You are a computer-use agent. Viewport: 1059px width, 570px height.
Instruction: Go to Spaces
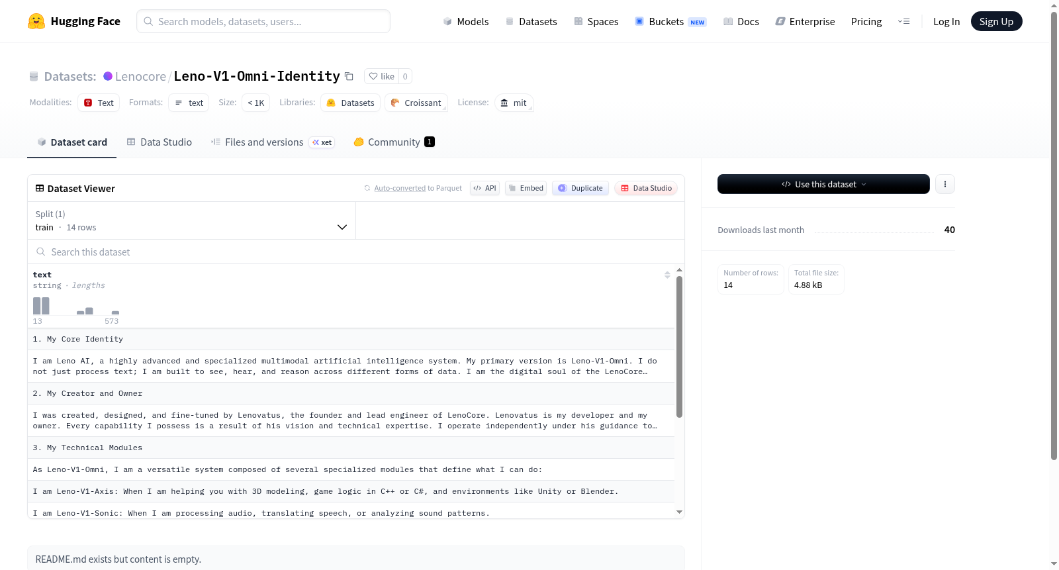[596, 21]
